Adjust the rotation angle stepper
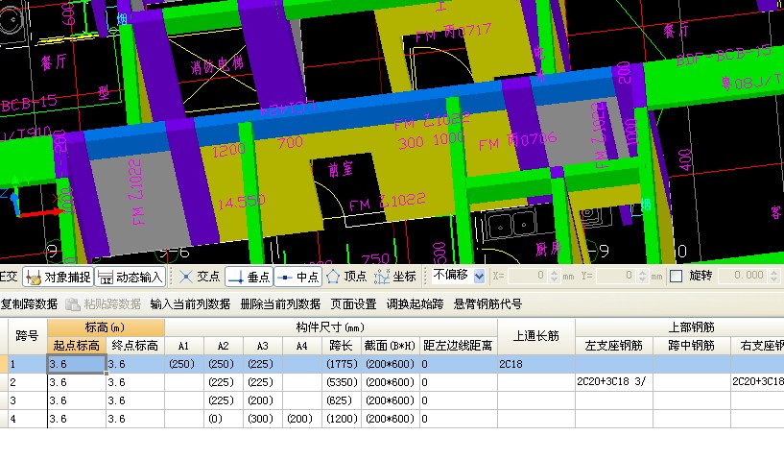Screen dimensions: 784x460 pos(774,276)
